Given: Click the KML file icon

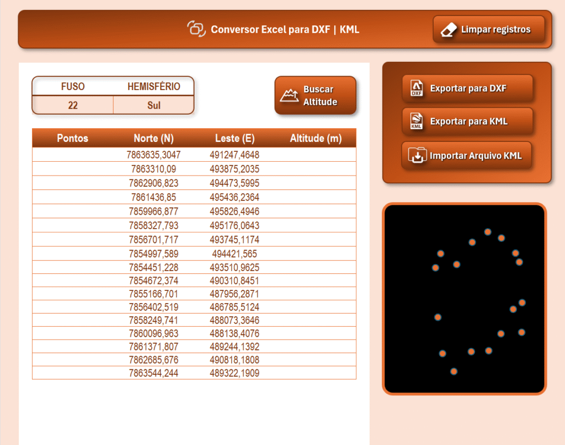Looking at the screenshot, I should click(x=417, y=121).
